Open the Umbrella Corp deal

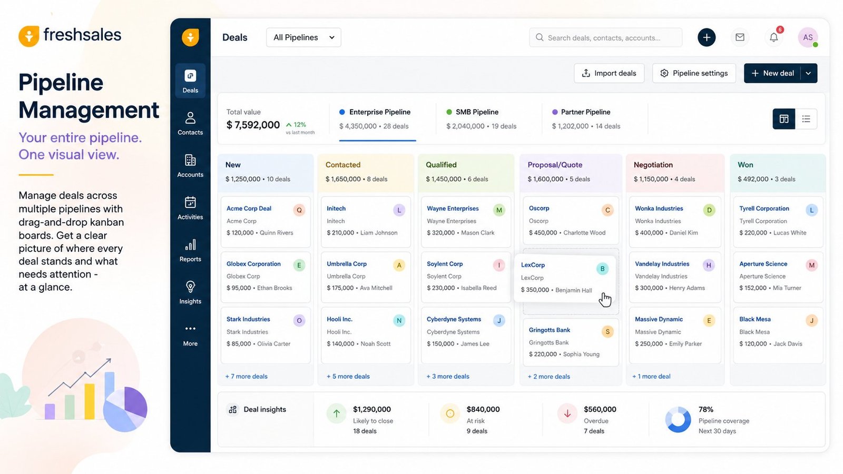366,276
